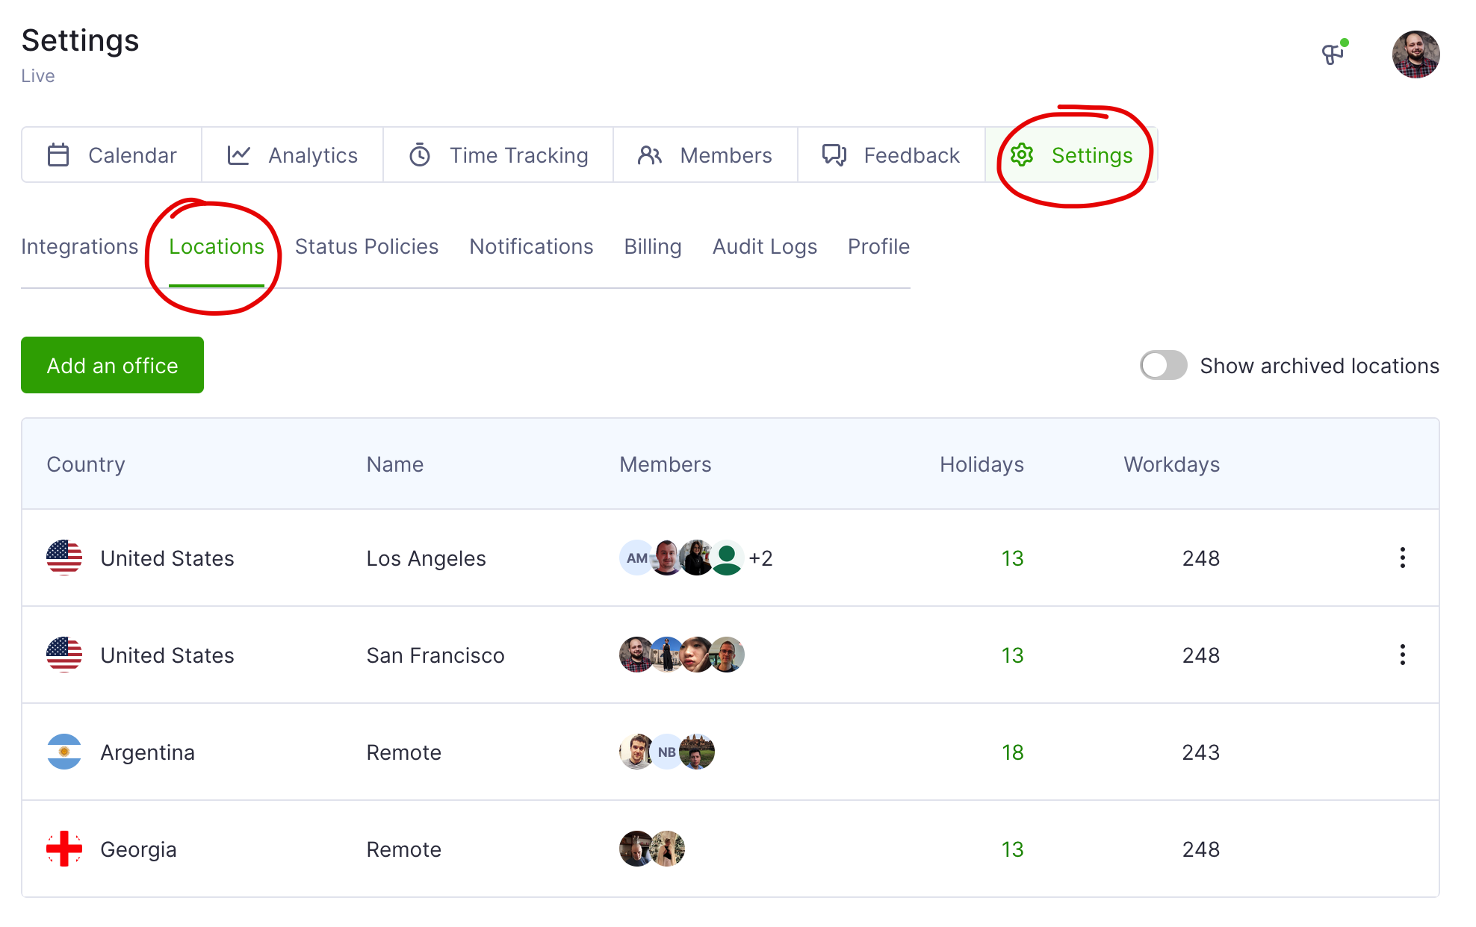Go to Time Tracking section

498,155
